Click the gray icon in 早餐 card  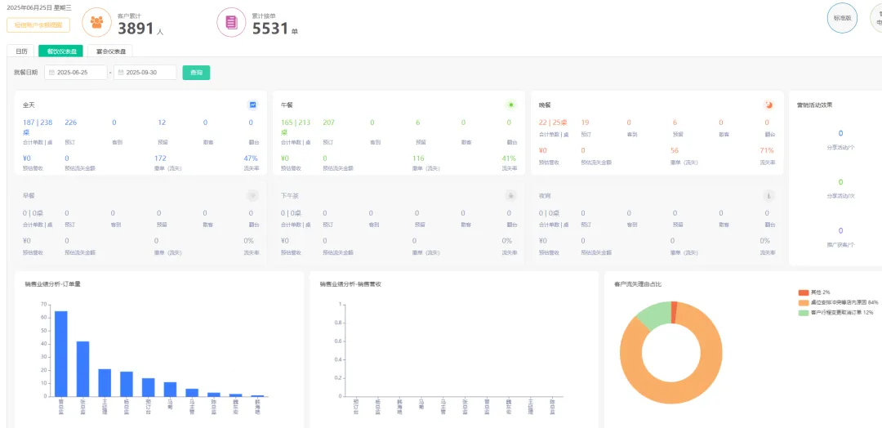[x=253, y=196]
